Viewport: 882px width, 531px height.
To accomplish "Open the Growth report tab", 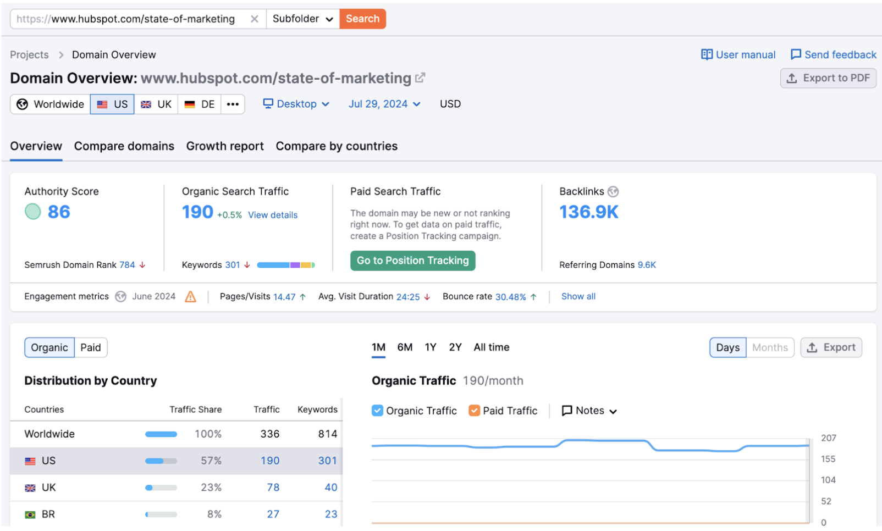I will coord(225,146).
